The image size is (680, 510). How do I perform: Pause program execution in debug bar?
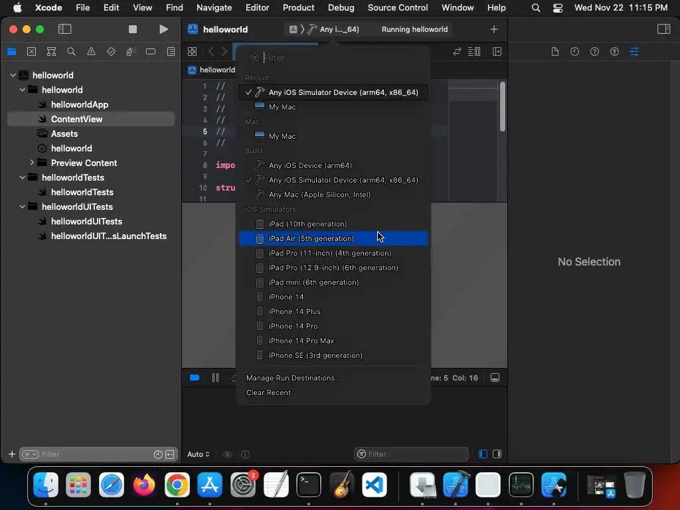[x=216, y=378]
